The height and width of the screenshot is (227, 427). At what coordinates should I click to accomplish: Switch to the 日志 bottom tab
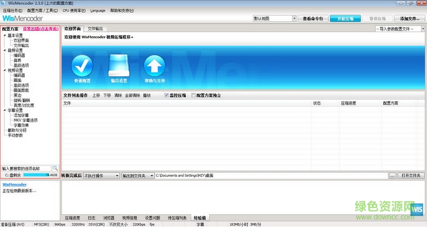[x=91, y=218]
